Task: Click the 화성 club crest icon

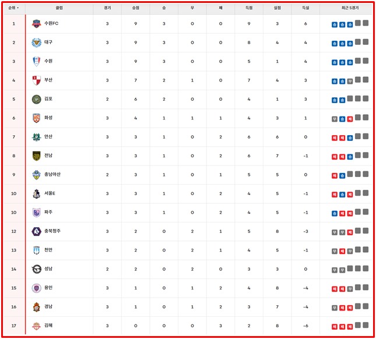Action: pos(36,118)
